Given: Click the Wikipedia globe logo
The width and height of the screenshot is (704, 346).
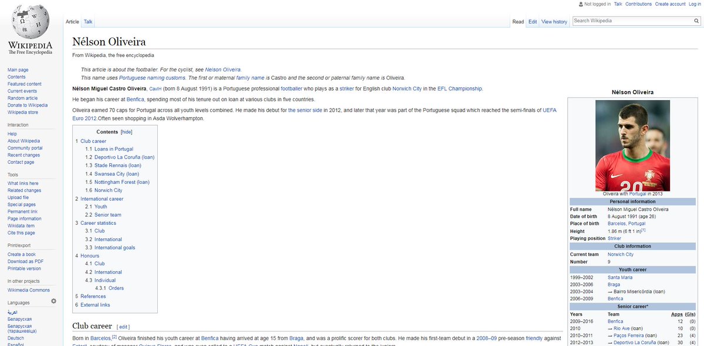Looking at the screenshot, I should pos(30,22).
